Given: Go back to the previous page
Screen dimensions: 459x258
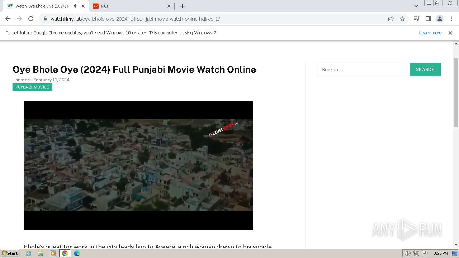Looking at the screenshot, I should pos(8,19).
